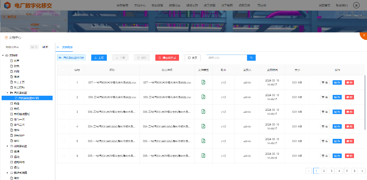Click the refresh (刷新) button

[193, 58]
